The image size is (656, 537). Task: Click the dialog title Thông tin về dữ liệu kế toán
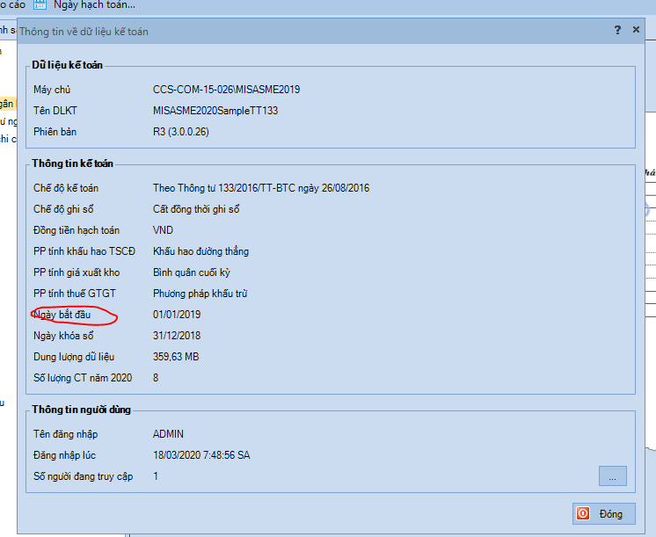(84, 32)
